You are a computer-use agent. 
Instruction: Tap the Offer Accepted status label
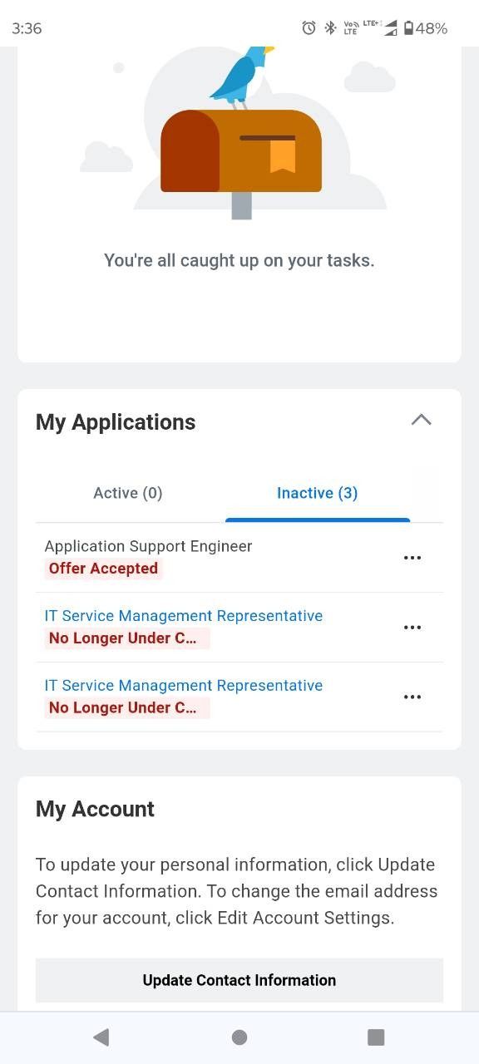[103, 569]
